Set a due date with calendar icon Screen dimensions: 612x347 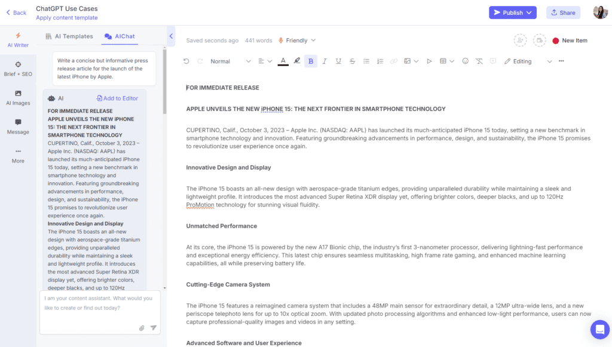pos(540,40)
